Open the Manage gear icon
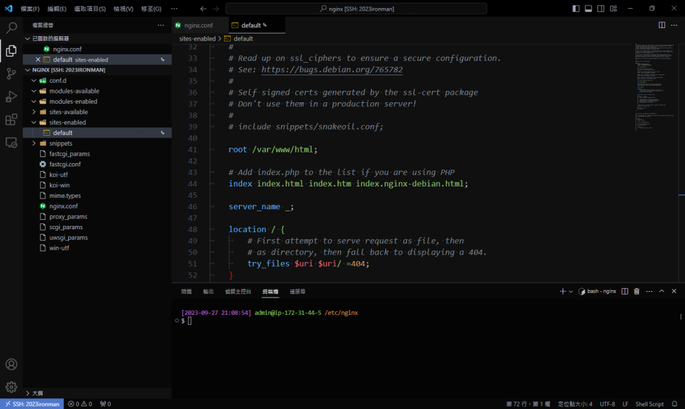This screenshot has width=685, height=409. coord(11,387)
